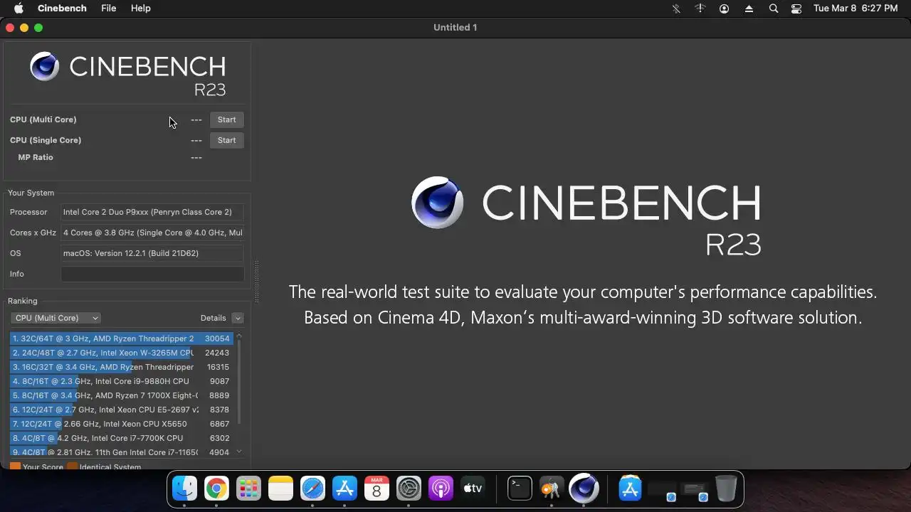Click the date and time clock
Viewport: 911px width, 512px height.
coord(855,9)
